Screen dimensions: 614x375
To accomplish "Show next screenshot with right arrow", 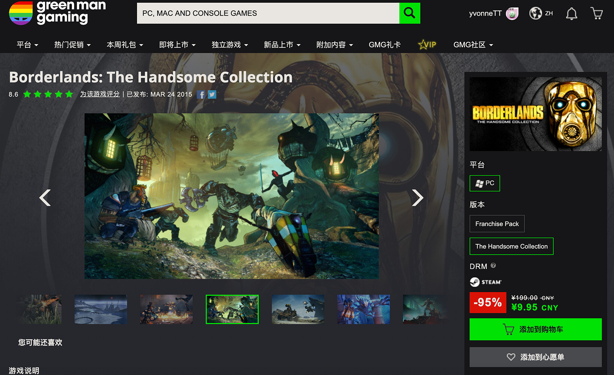I will 417,198.
